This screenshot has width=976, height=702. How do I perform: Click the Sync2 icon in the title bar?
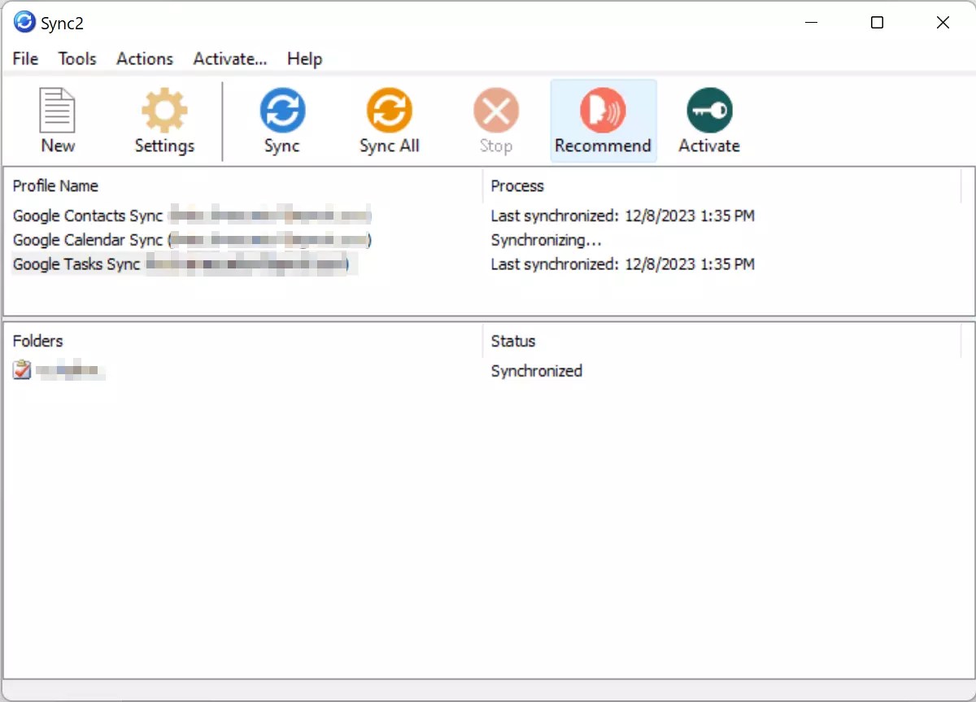click(23, 22)
